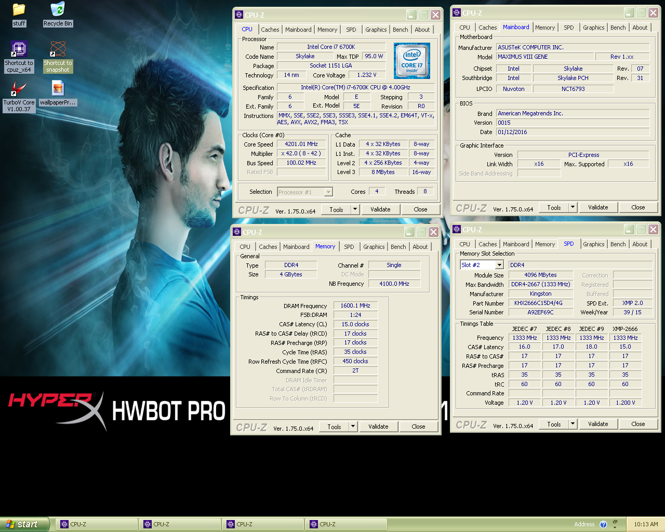
Task: Activate the third CPU-Z taskbar button
Action: click(x=263, y=524)
